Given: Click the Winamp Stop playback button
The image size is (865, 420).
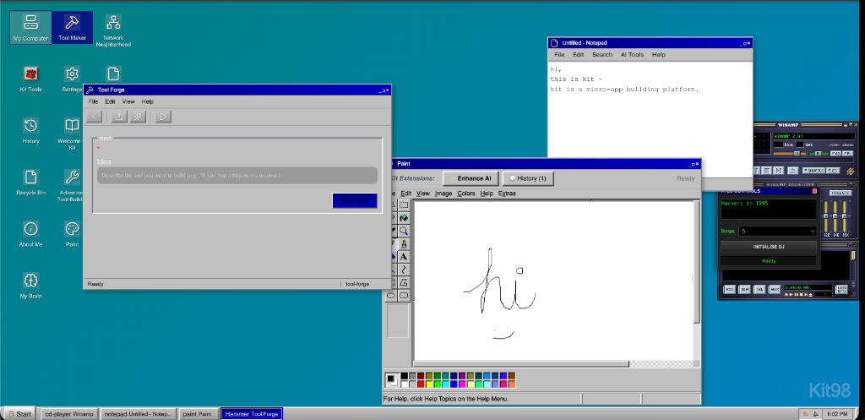Looking at the screenshot, I should 767,171.
